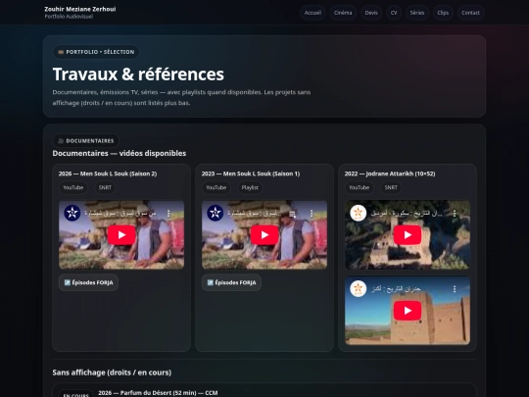
Task: Click Travaux & références heading
Action: coord(138,74)
